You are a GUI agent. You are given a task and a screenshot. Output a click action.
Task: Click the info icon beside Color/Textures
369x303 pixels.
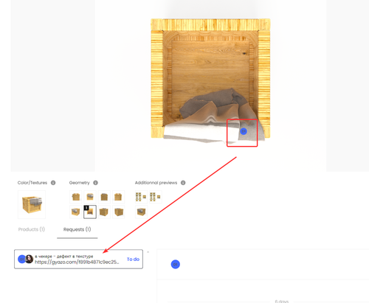[x=53, y=183]
